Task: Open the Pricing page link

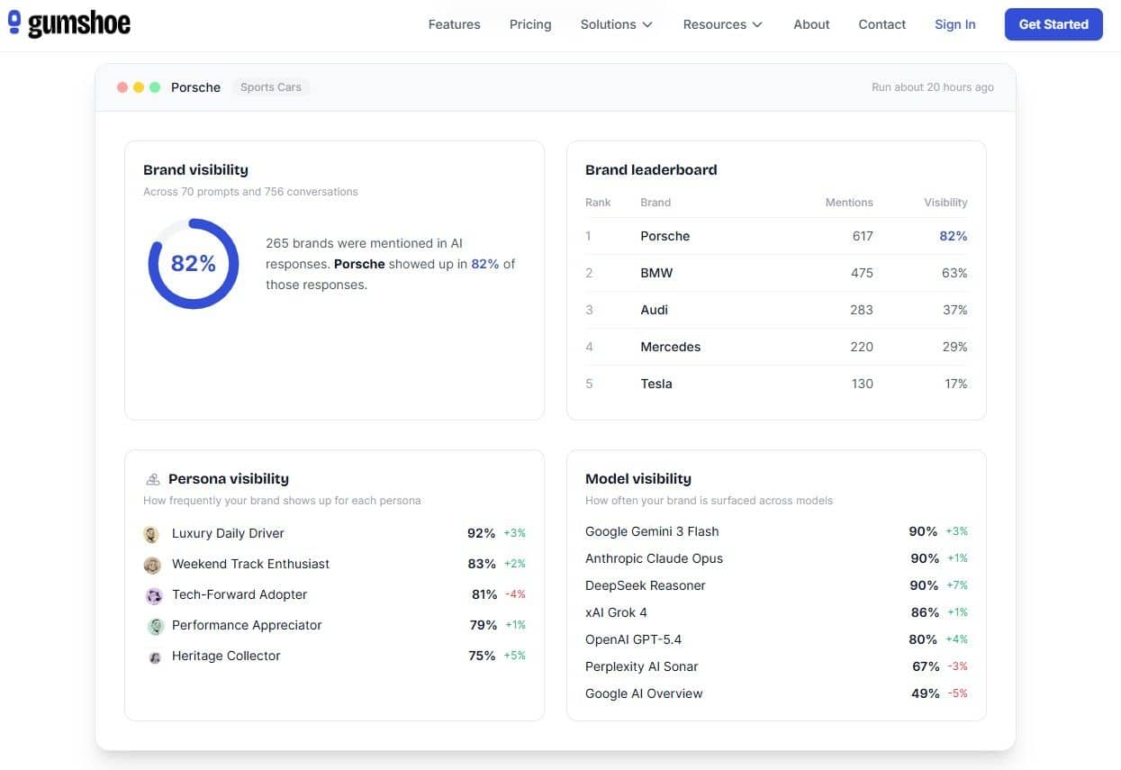Action: point(530,24)
